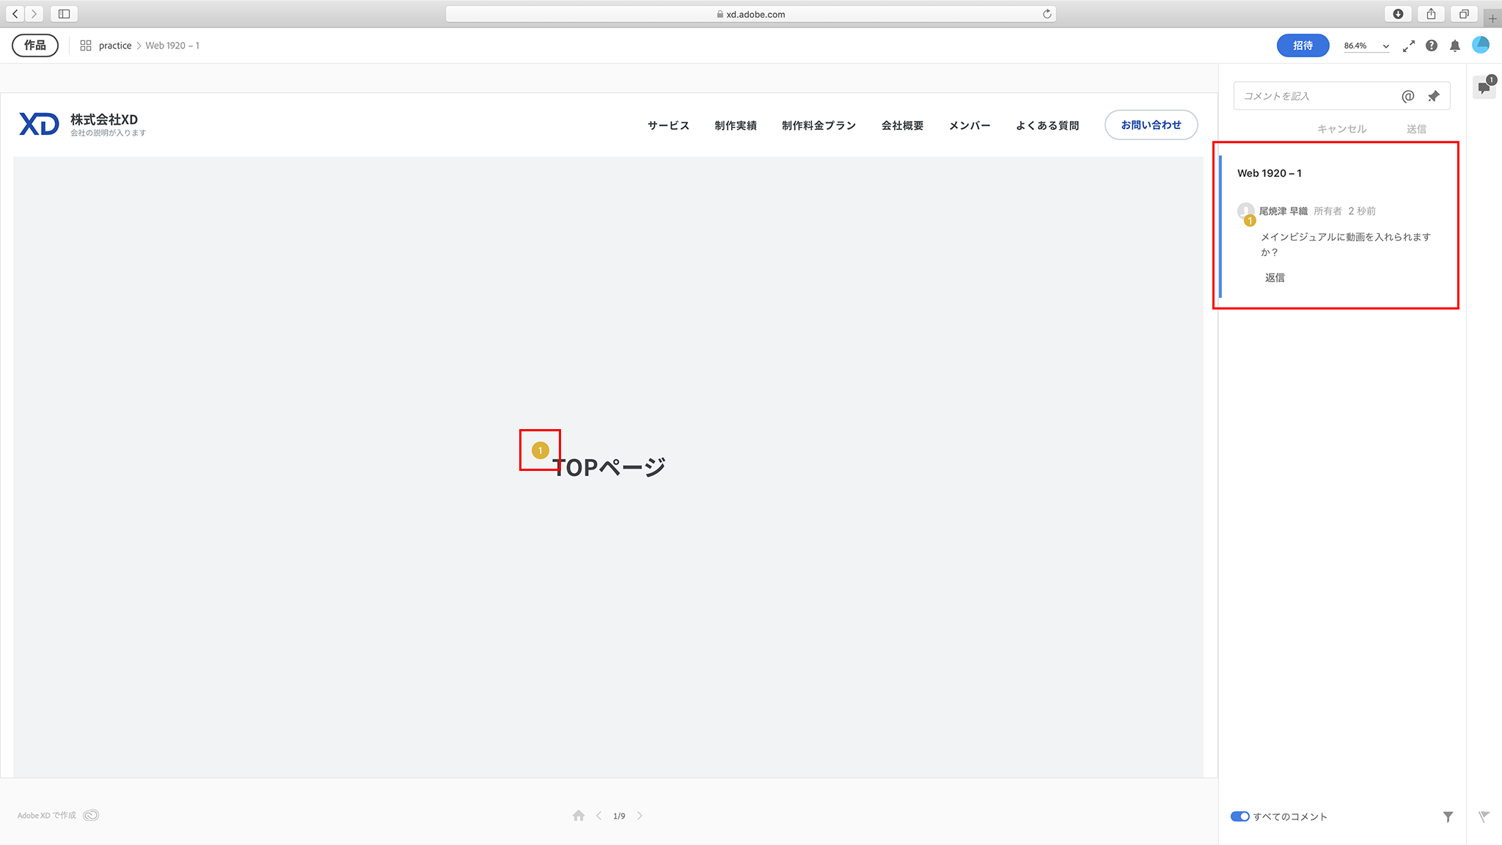
Task: Go to previous artboard with left chevron
Action: (598, 816)
